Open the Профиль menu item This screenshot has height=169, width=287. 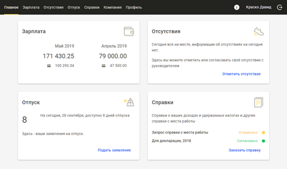[134, 7]
